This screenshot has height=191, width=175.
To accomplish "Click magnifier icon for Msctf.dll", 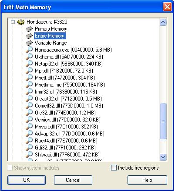I will click(29, 78).
